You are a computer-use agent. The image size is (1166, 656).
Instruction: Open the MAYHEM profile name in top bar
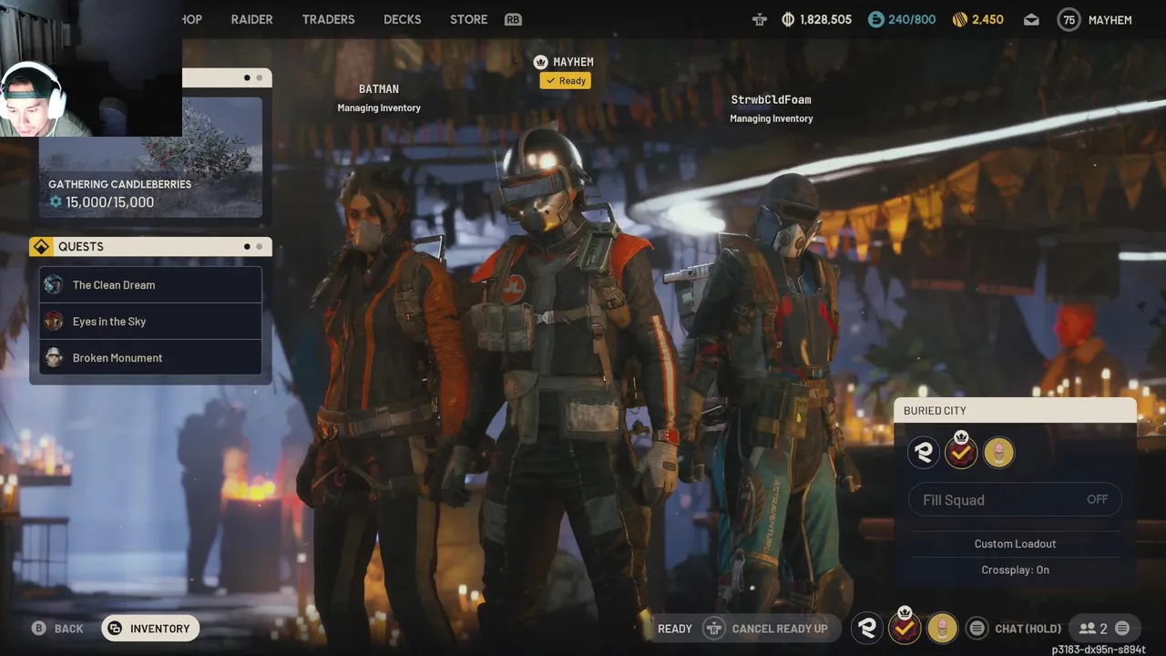click(x=1110, y=19)
